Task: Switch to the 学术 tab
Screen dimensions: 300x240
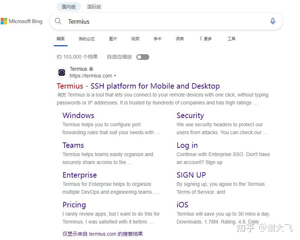Action: pyautogui.click(x=157, y=39)
